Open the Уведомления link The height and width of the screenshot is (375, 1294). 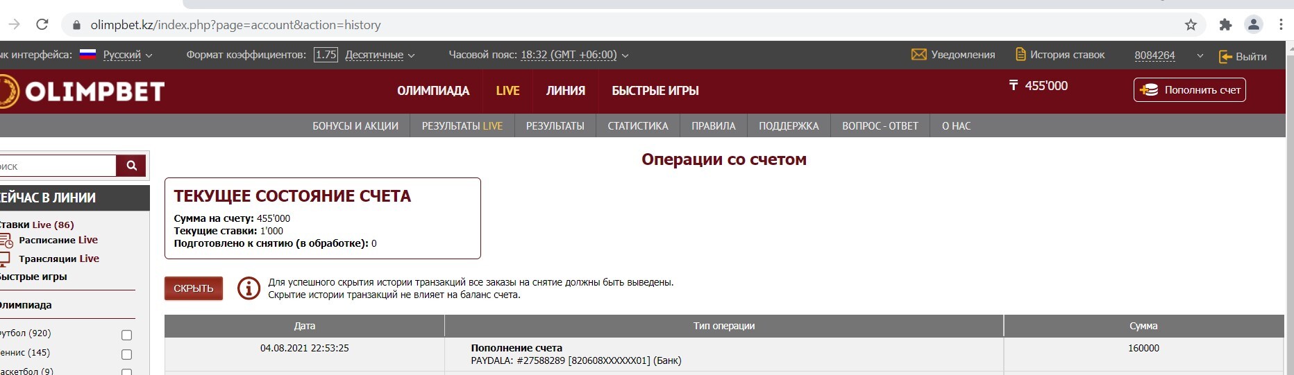pyautogui.click(x=963, y=54)
